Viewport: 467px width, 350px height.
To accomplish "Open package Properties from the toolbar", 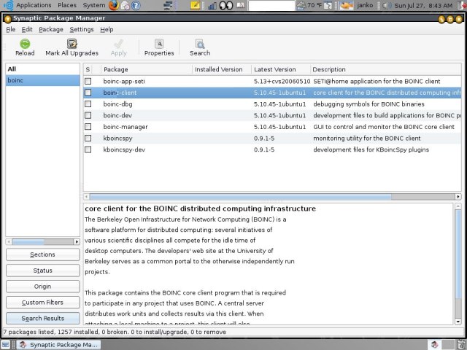I will [159, 47].
